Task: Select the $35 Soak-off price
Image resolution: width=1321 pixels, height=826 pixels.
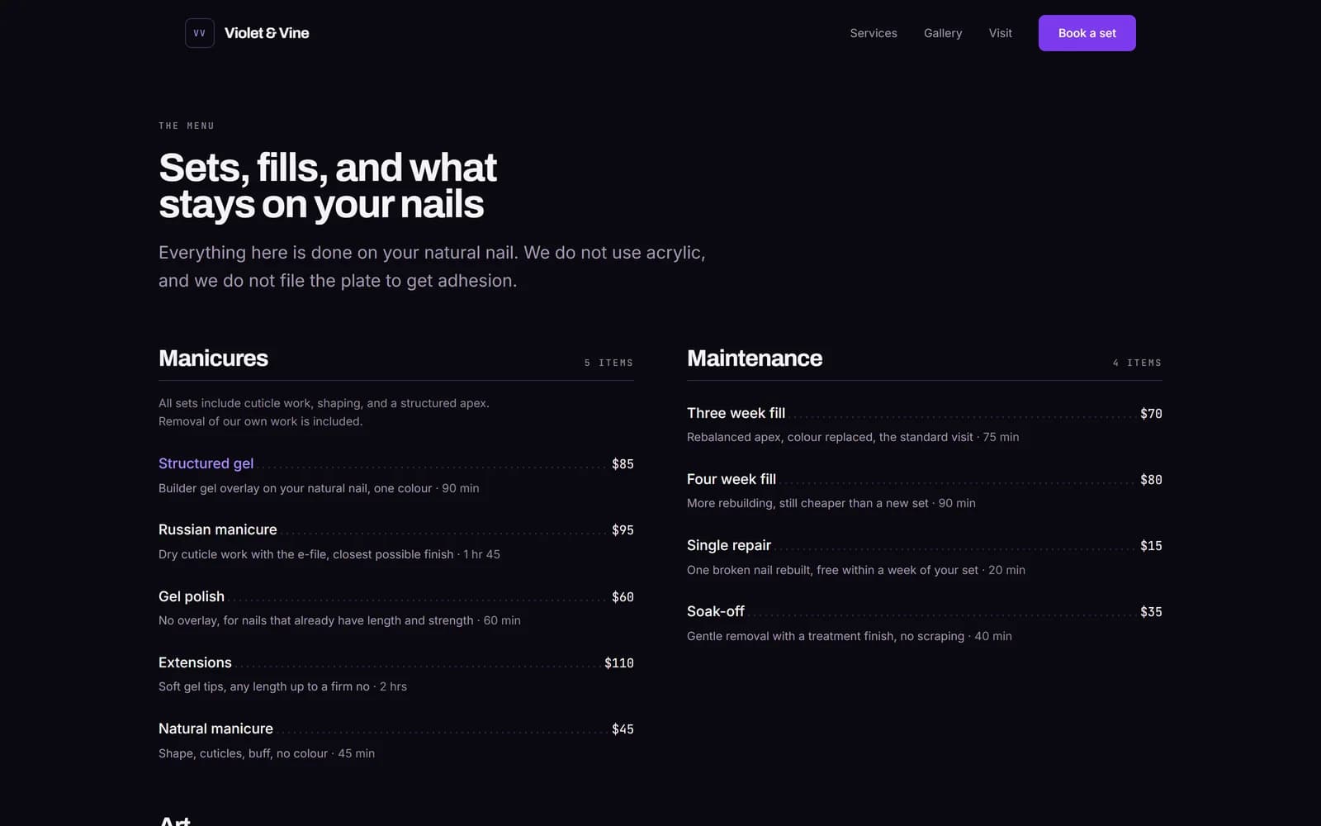Action: [x=1151, y=612]
